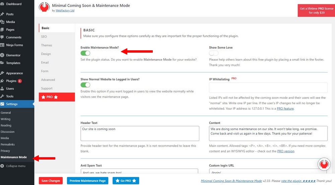The width and height of the screenshot is (335, 185).
Task: Click Get a lifetime PRO license banner
Action: [317, 10]
